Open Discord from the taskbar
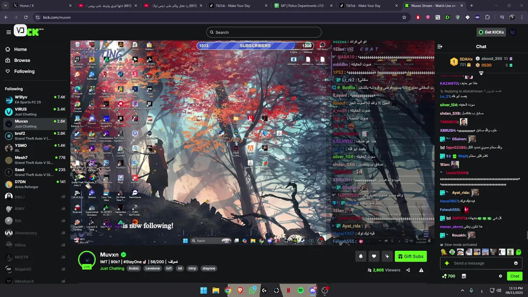The height and width of the screenshot is (297, 528). [x=313, y=290]
